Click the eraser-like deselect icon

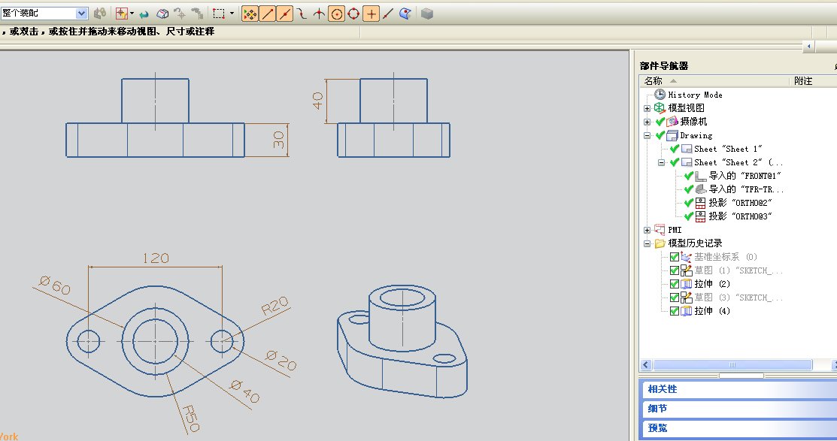click(x=162, y=14)
